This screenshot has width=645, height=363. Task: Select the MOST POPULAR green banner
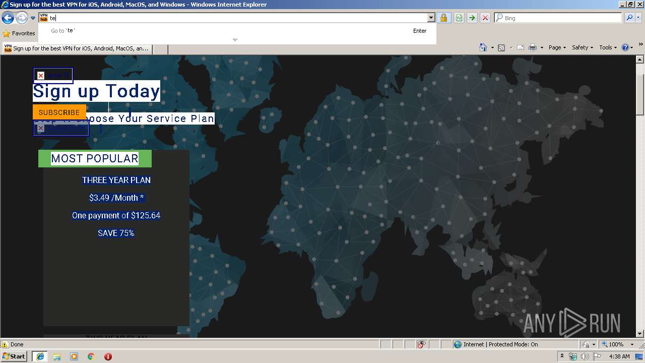[95, 158]
